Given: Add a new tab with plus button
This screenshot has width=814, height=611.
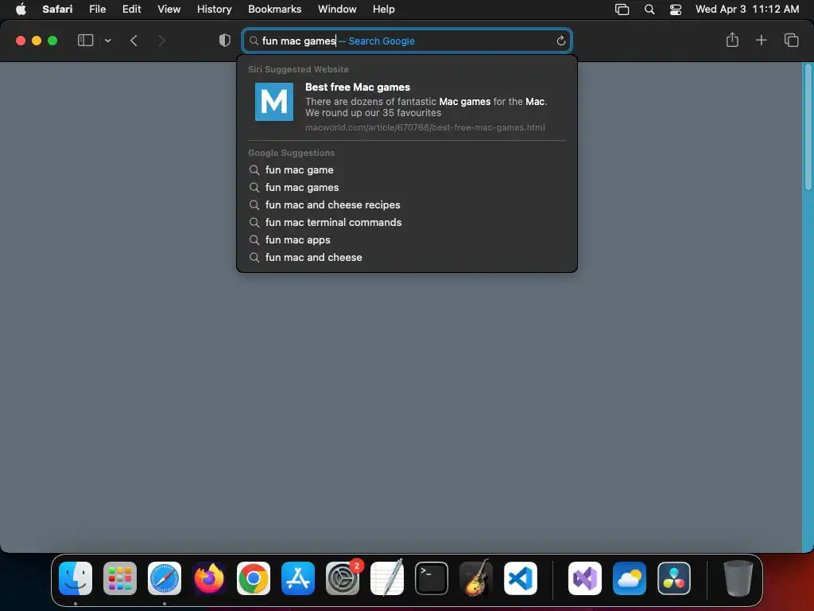Looking at the screenshot, I should point(761,40).
